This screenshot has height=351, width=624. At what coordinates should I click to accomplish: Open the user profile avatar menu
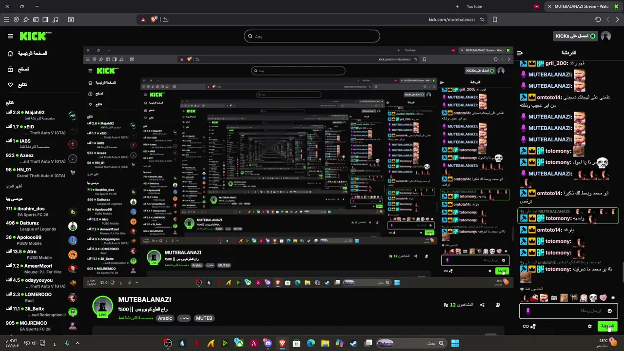(606, 36)
